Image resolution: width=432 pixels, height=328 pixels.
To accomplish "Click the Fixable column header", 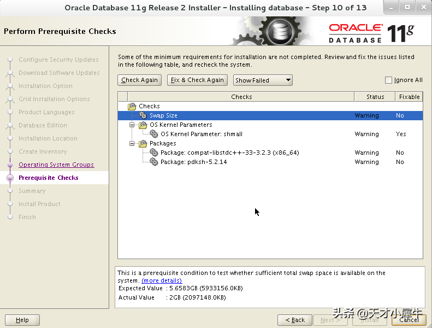I will tap(409, 97).
